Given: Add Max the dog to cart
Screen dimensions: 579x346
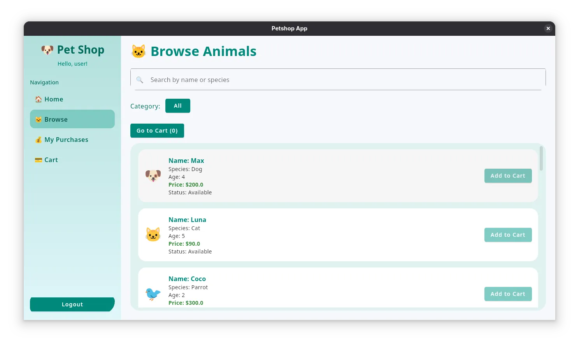Looking at the screenshot, I should 508,176.
